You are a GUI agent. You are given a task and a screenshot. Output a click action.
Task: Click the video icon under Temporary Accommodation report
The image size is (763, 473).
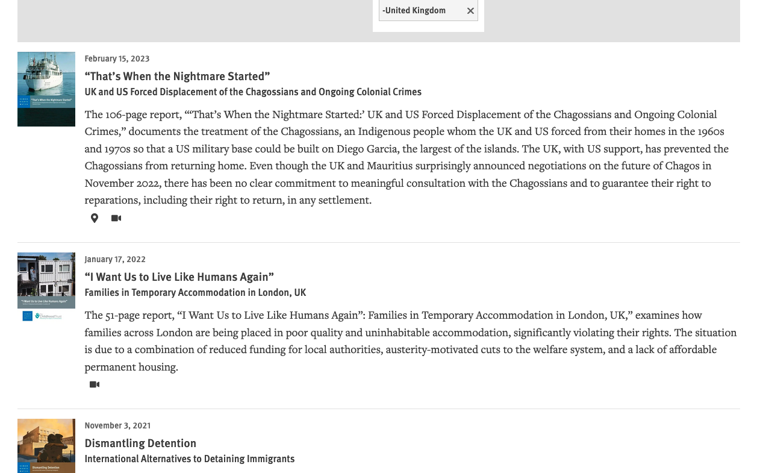pyautogui.click(x=95, y=384)
